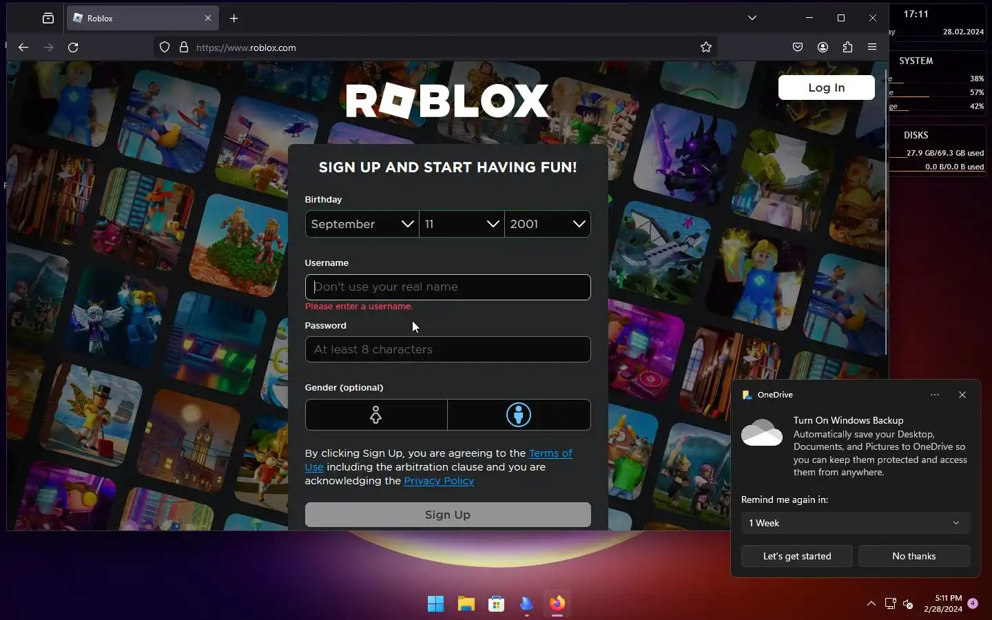Click the network tray icon
992x620 pixels.
890,604
